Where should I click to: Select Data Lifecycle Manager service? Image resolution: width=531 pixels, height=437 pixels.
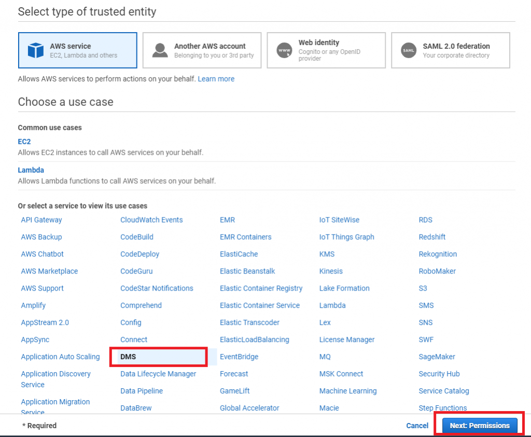pyautogui.click(x=158, y=374)
